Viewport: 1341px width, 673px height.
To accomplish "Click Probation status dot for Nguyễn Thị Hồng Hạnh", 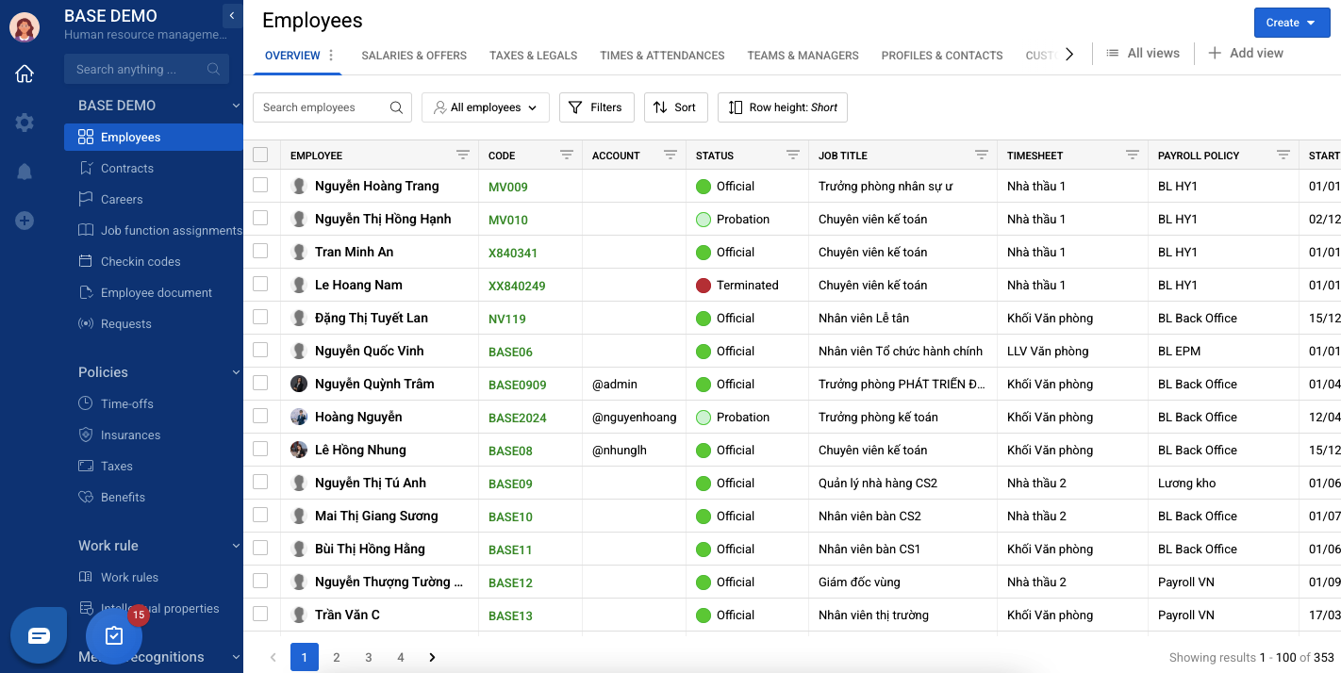I will (x=703, y=219).
